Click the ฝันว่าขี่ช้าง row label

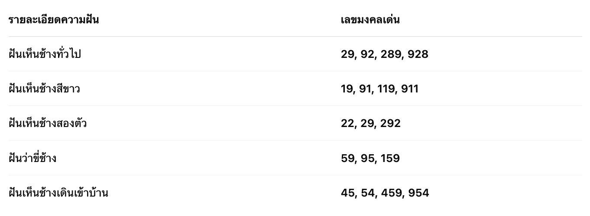[x=32, y=158]
